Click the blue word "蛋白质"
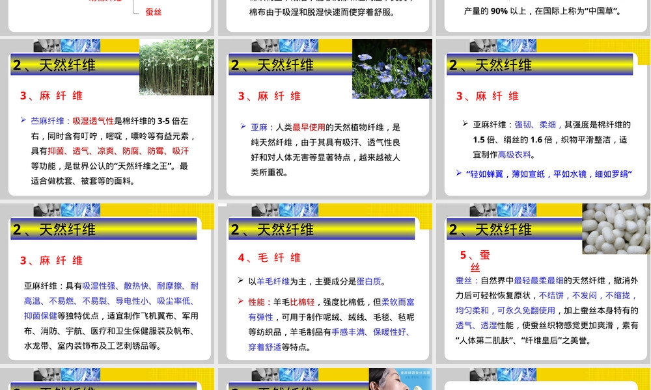651x390 pixels. [x=368, y=281]
